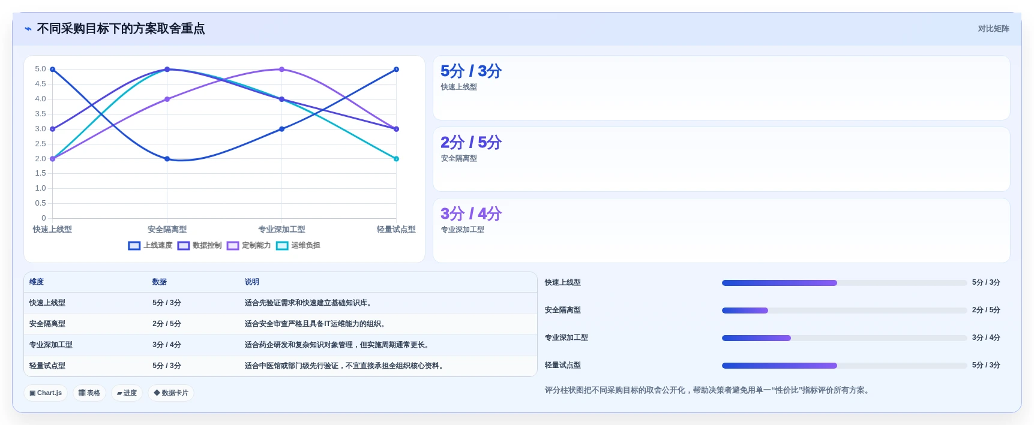Screen dimensions: 1034x425
Task: Click the 安全隔离型 progress bar
Action: pos(844,311)
